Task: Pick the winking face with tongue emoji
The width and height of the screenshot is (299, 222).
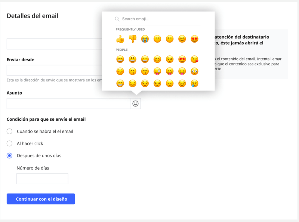Action: coord(157,71)
